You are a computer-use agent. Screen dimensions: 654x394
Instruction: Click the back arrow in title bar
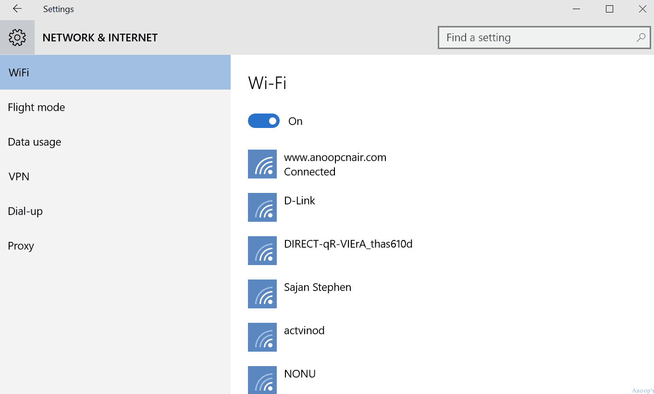coord(17,9)
